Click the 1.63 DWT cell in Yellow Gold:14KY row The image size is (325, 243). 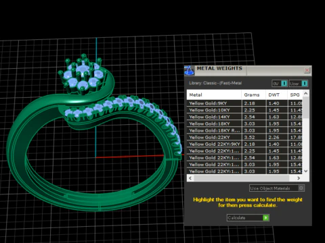pyautogui.click(x=277, y=117)
